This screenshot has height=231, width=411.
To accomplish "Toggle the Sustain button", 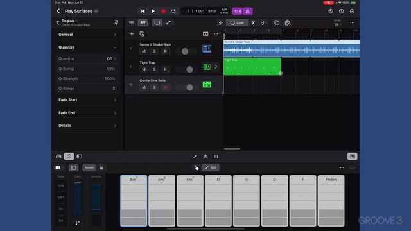I will point(89,167).
